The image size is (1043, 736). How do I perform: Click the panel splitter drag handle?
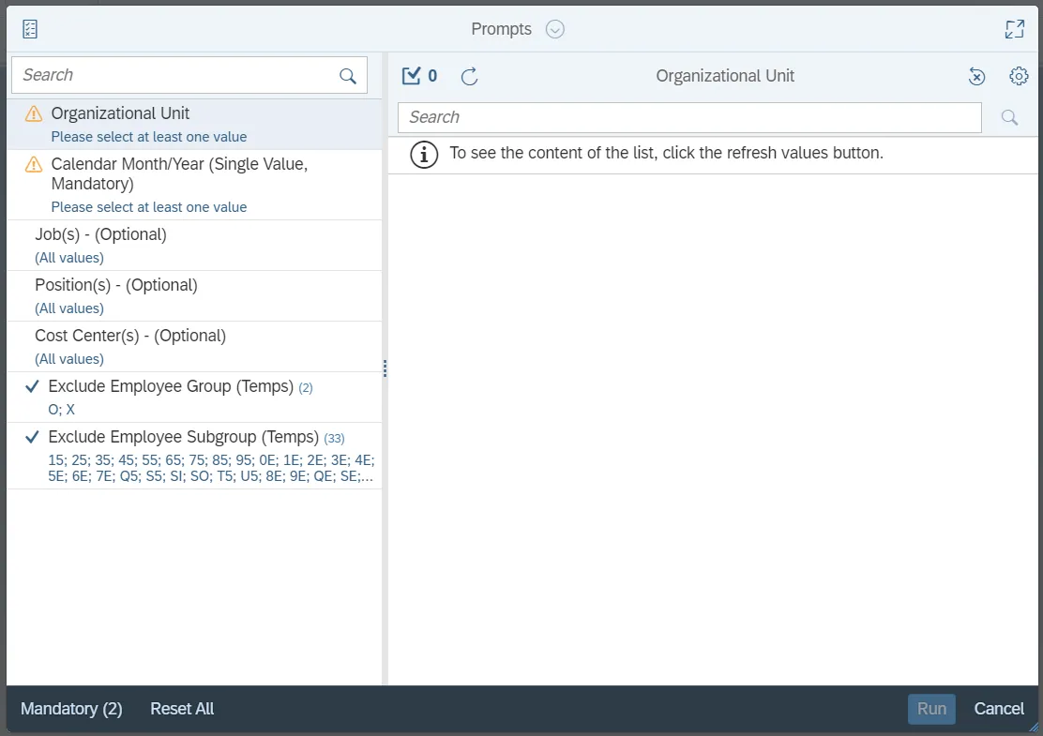tap(385, 368)
